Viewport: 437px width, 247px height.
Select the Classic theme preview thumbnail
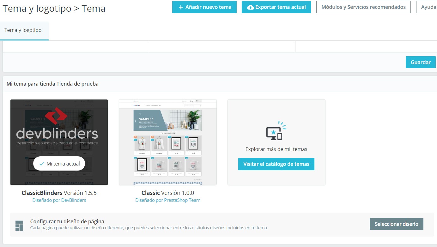[x=168, y=142]
